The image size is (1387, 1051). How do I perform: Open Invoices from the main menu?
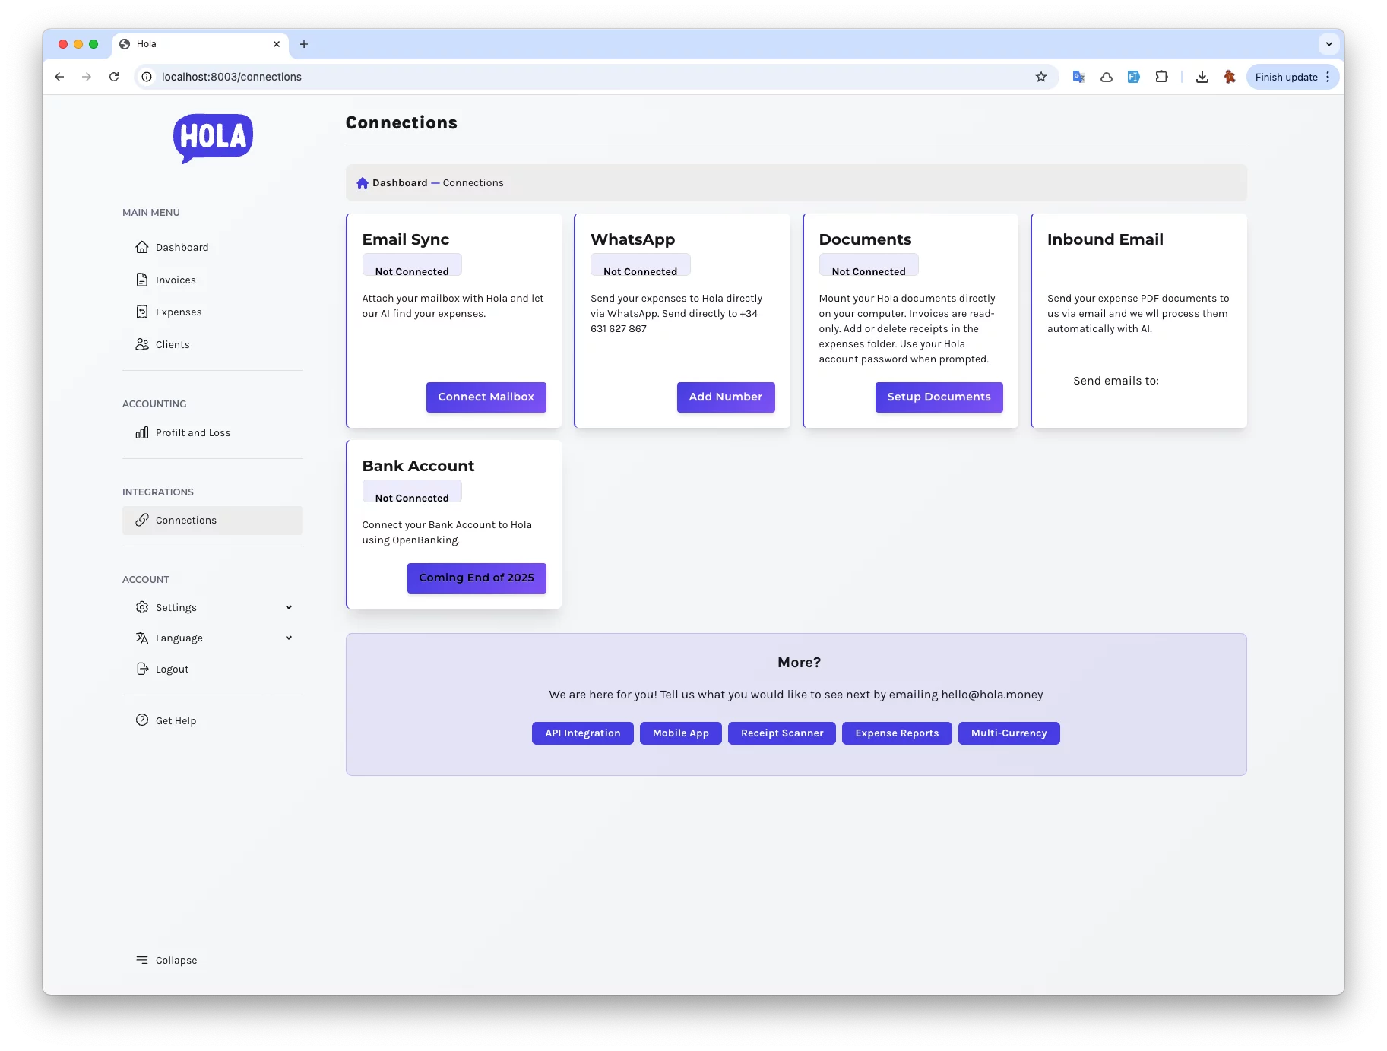tap(176, 280)
